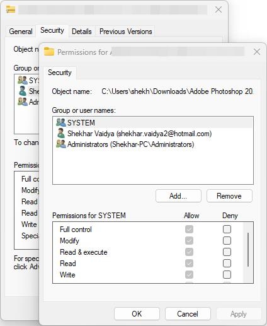Click the Administrators group icon
The height and width of the screenshot is (326, 267).
coord(61,144)
